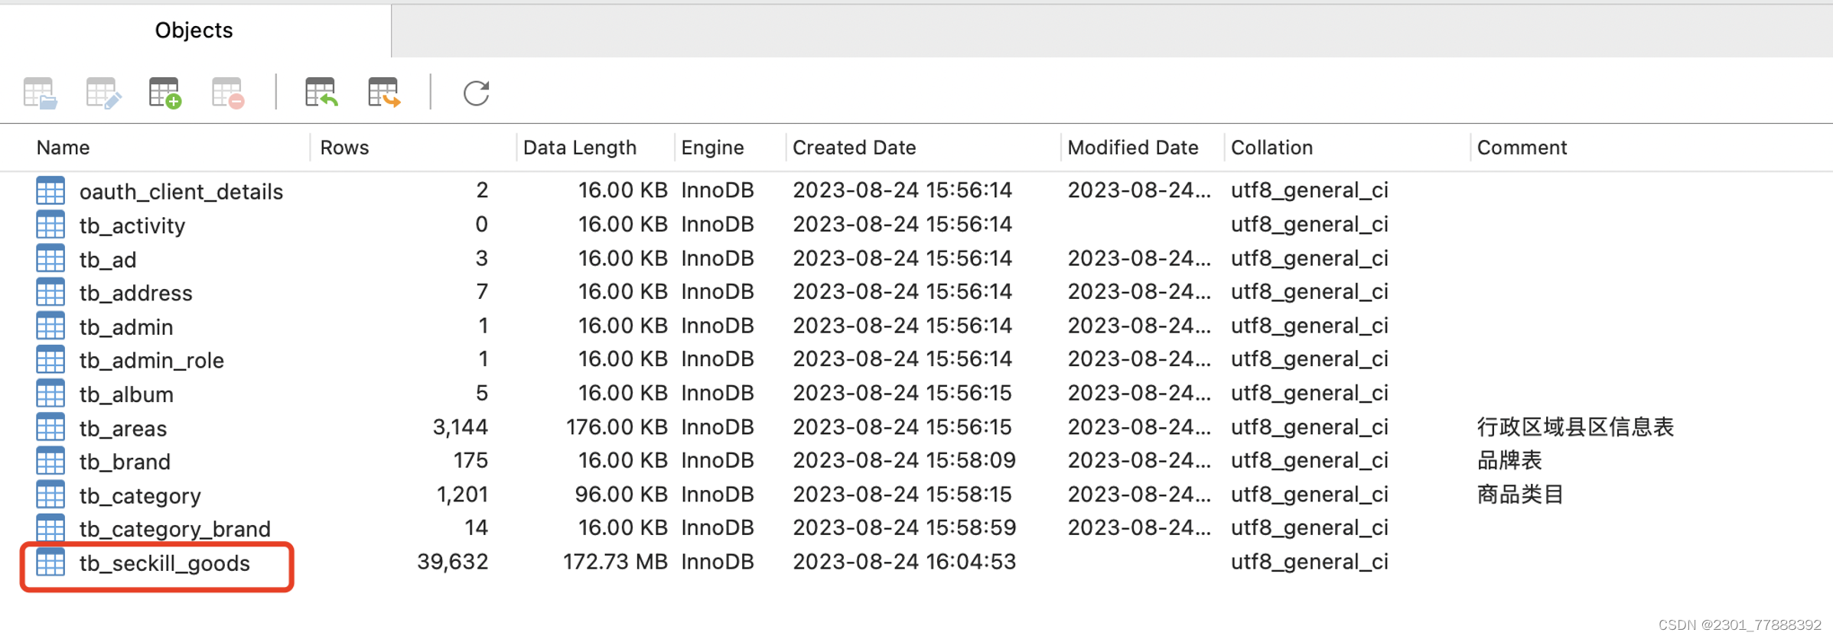
Task: Click the 1,201 rows value for tb_category
Action: coord(462,494)
